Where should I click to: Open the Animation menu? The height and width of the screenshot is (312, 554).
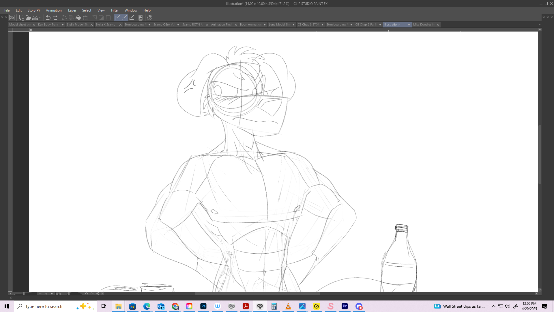point(54,10)
